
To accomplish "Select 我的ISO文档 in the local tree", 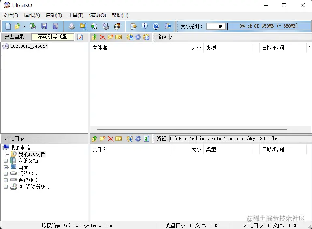I will click(32, 154).
